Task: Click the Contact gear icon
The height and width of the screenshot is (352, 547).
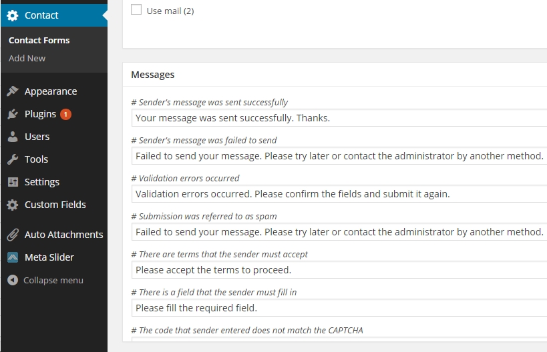Action: pyautogui.click(x=13, y=15)
